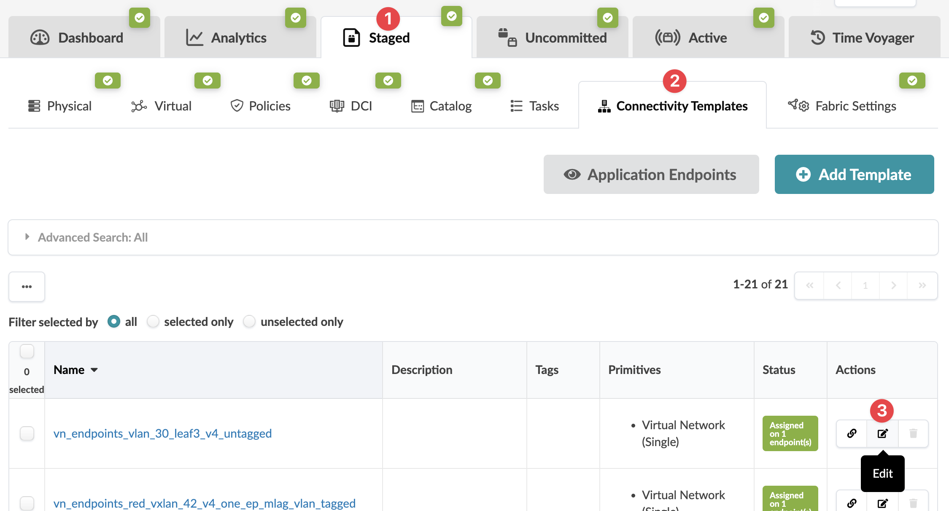
Task: Click the edit icon for vn_endpoints_vlan_30_leaf3_v4_untagged
Action: point(882,433)
